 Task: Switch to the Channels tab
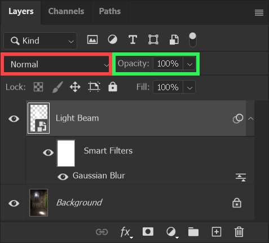point(66,11)
